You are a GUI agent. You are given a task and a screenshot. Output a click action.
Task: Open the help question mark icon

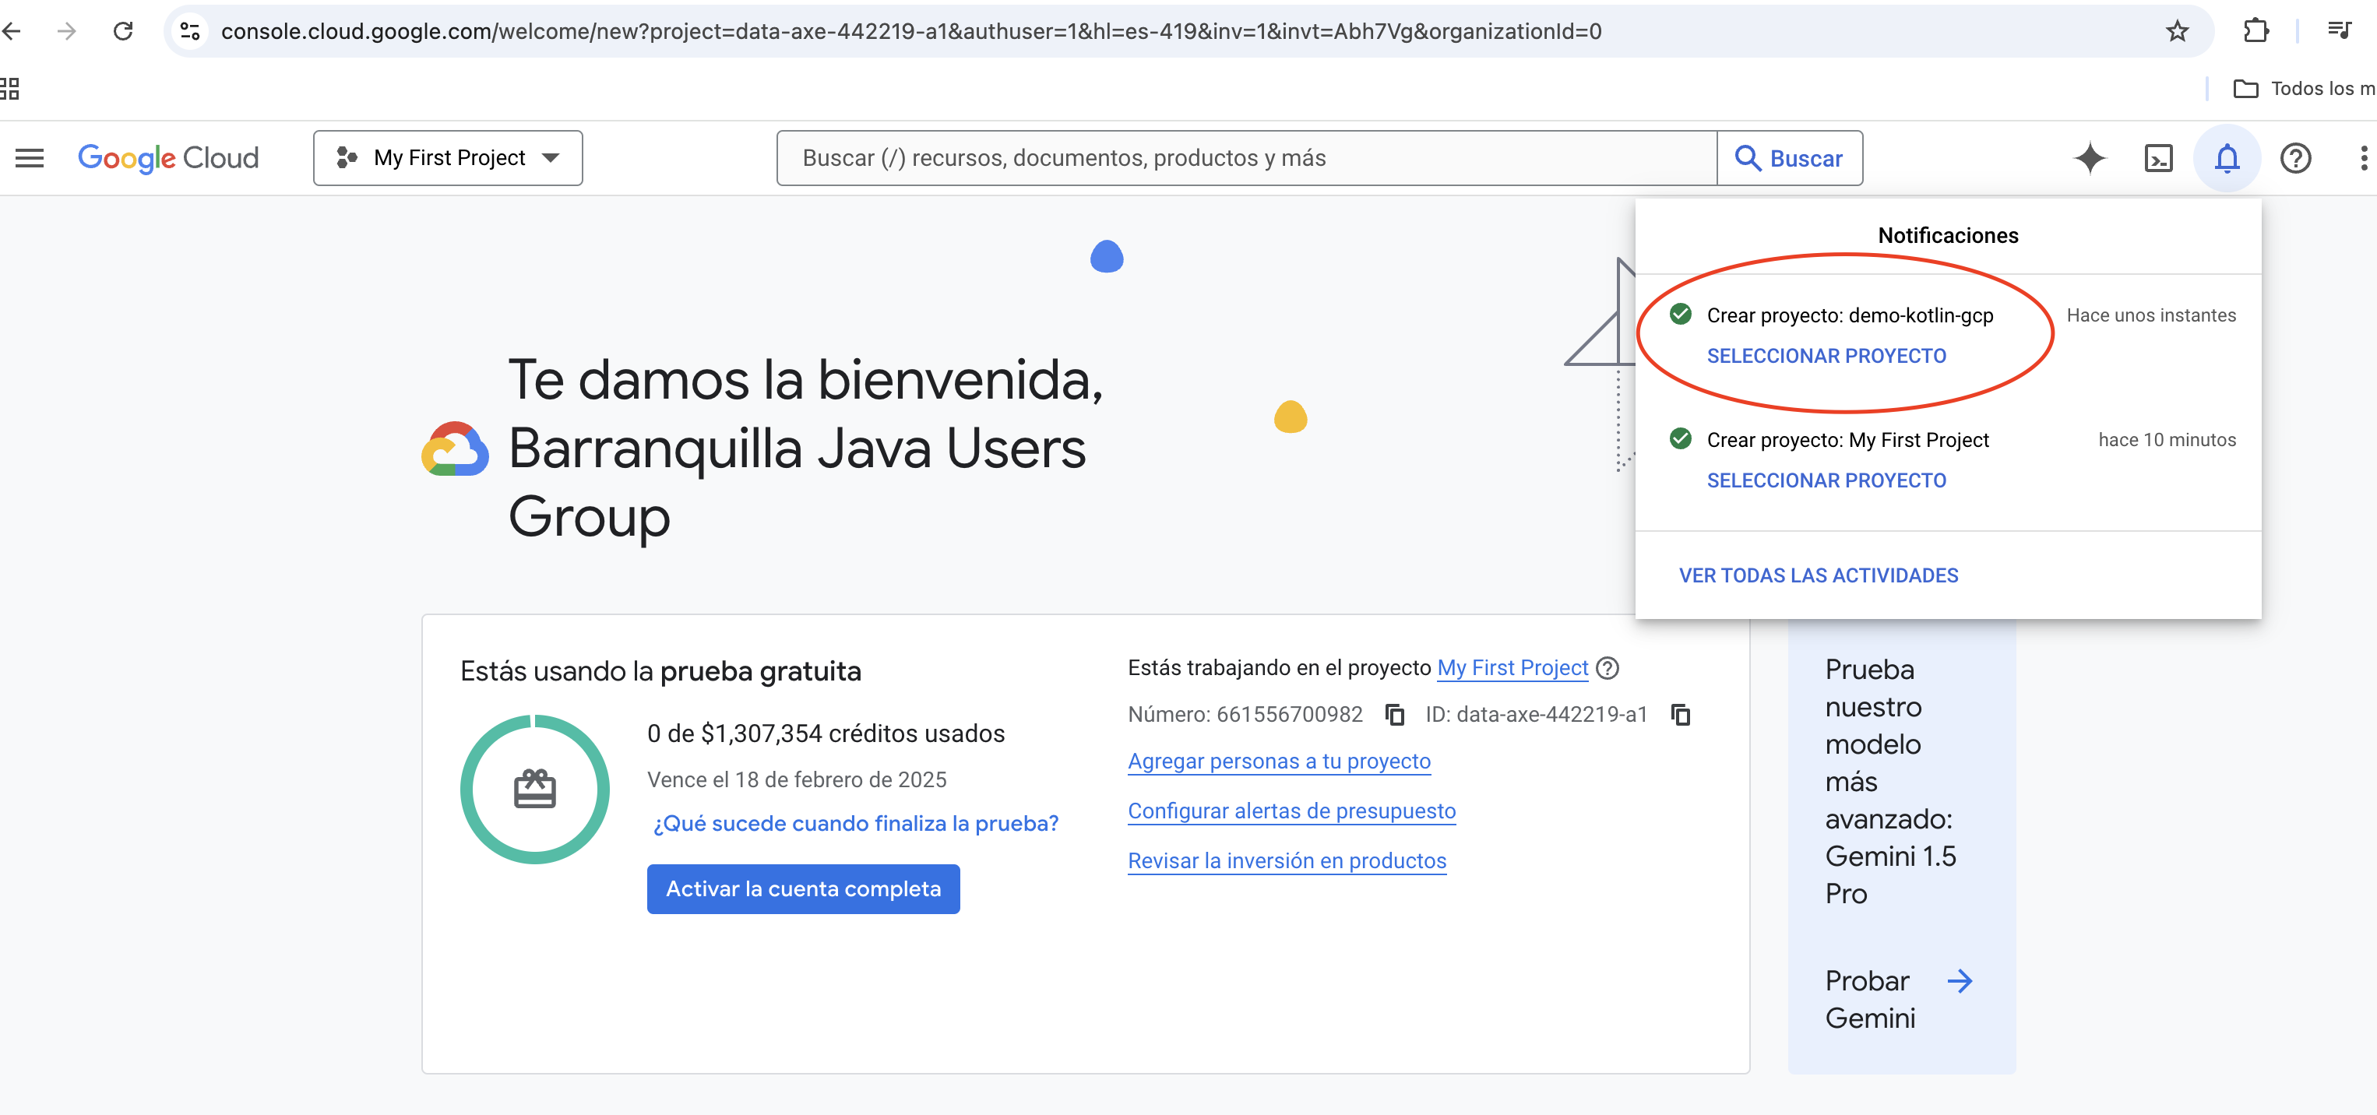[x=2296, y=158]
